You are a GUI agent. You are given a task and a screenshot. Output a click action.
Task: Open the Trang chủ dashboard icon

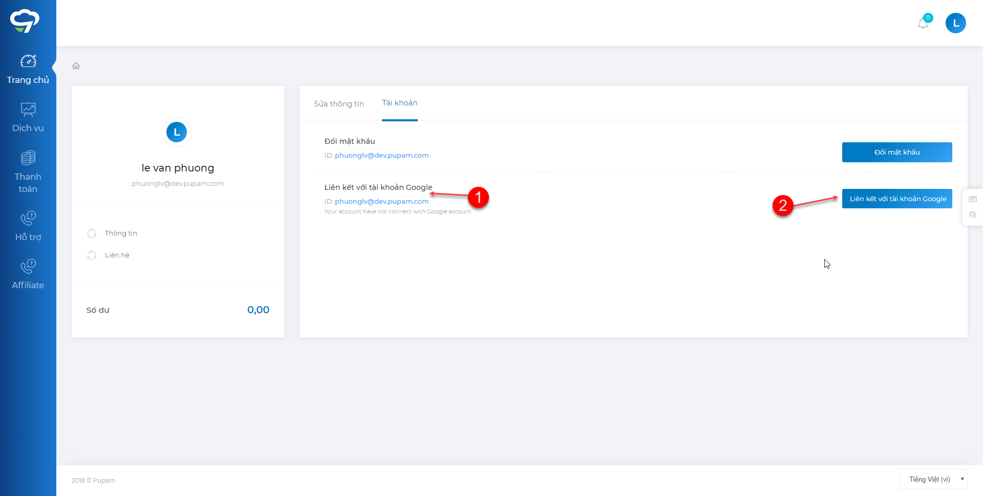pos(28,61)
